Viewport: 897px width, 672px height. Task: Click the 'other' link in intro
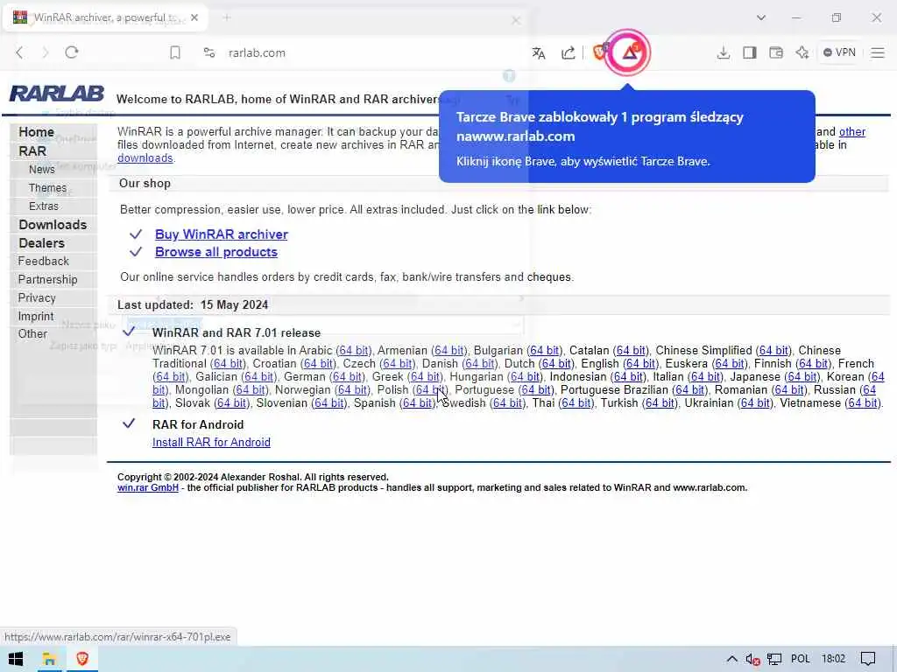(x=851, y=132)
